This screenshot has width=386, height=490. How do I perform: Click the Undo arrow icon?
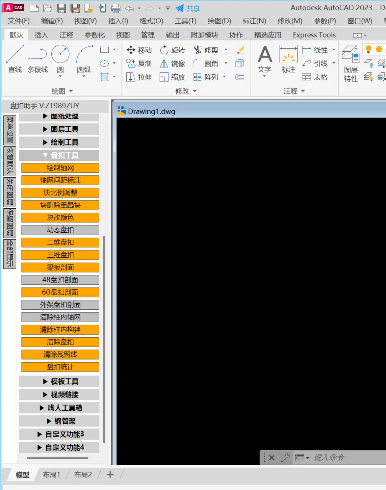pyautogui.click(x=130, y=8)
